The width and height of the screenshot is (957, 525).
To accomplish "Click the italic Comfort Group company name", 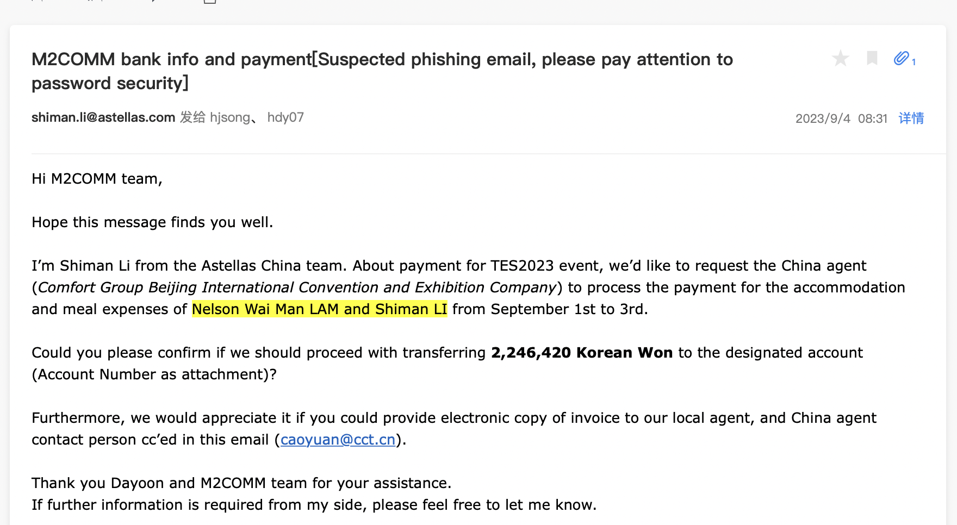I will [297, 287].
